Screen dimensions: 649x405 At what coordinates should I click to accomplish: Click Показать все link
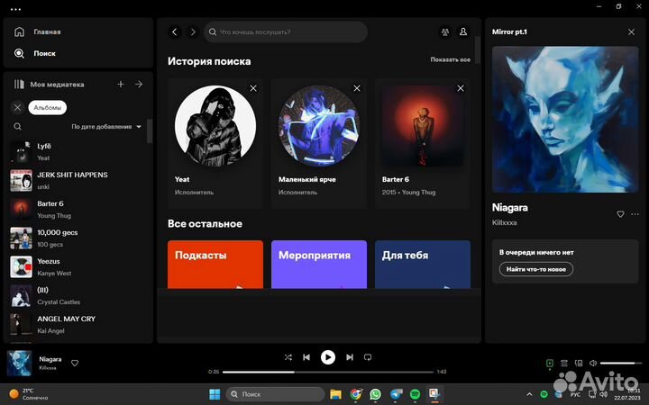click(450, 59)
